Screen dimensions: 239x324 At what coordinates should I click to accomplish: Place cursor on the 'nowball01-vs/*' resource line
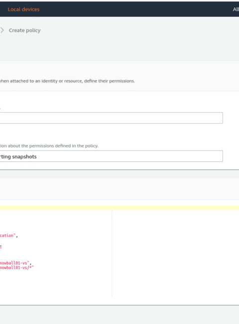click(x=17, y=268)
